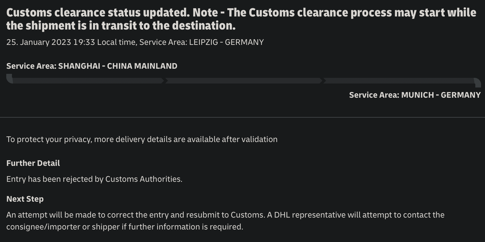Click the Next Step heading
The height and width of the screenshot is (242, 485).
coord(25,199)
